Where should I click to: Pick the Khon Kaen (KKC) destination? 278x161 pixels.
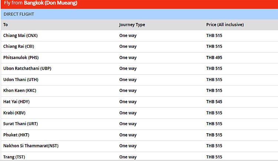click(20, 91)
